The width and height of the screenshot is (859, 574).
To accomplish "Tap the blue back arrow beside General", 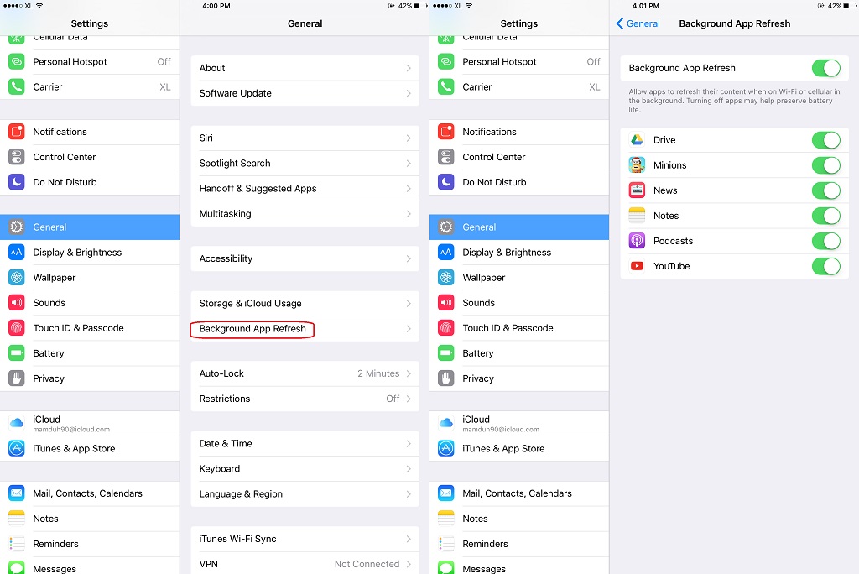I will 620,23.
